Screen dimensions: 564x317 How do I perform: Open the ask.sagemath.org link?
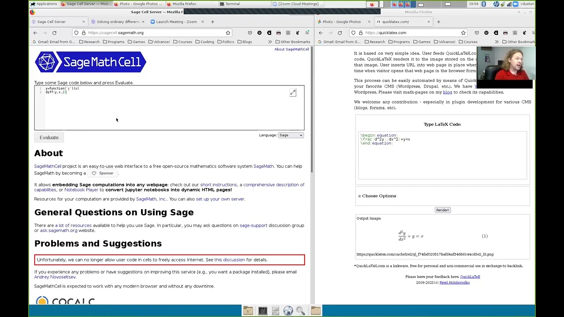tap(59, 230)
